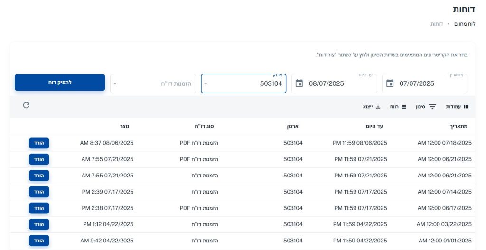Click the cell 12:00 AM 01/01/2025
The height and width of the screenshot is (250, 486).
tap(445, 241)
